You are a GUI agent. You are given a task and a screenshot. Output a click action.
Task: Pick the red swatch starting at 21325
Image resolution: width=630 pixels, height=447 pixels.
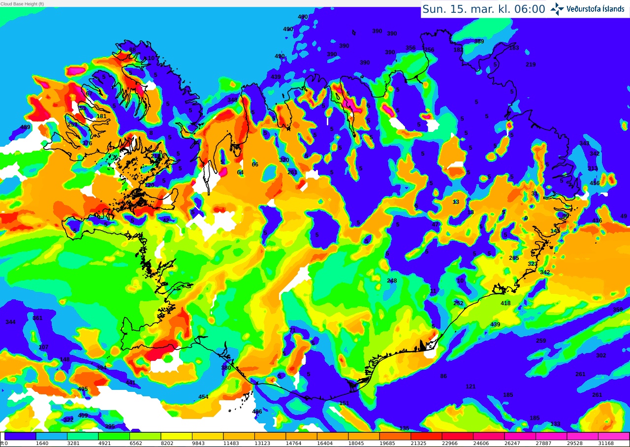(x=426, y=436)
